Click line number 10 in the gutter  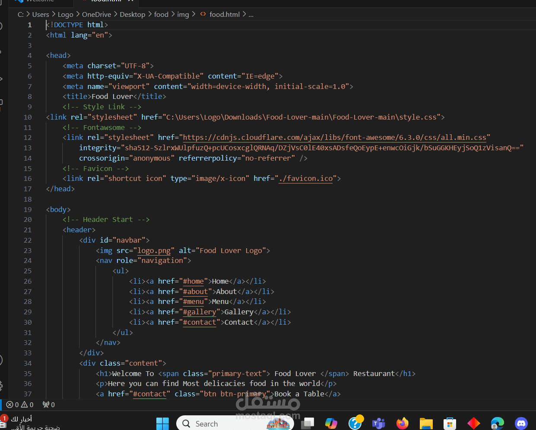[28, 117]
